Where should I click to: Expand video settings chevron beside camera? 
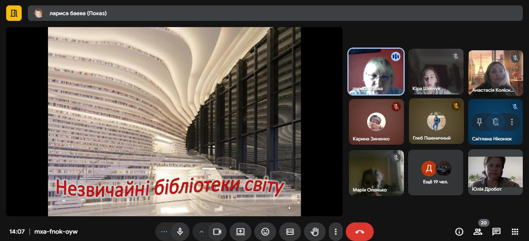tap(201, 232)
